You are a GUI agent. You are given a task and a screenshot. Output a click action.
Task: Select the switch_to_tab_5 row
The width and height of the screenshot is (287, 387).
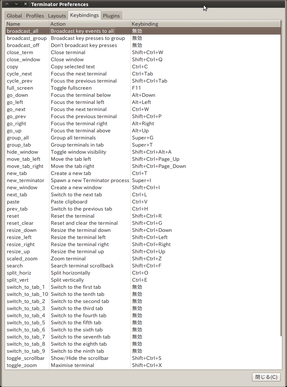coord(143,323)
